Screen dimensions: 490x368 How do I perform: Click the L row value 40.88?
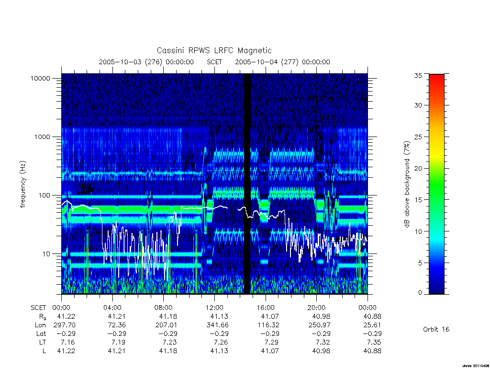tap(372, 351)
